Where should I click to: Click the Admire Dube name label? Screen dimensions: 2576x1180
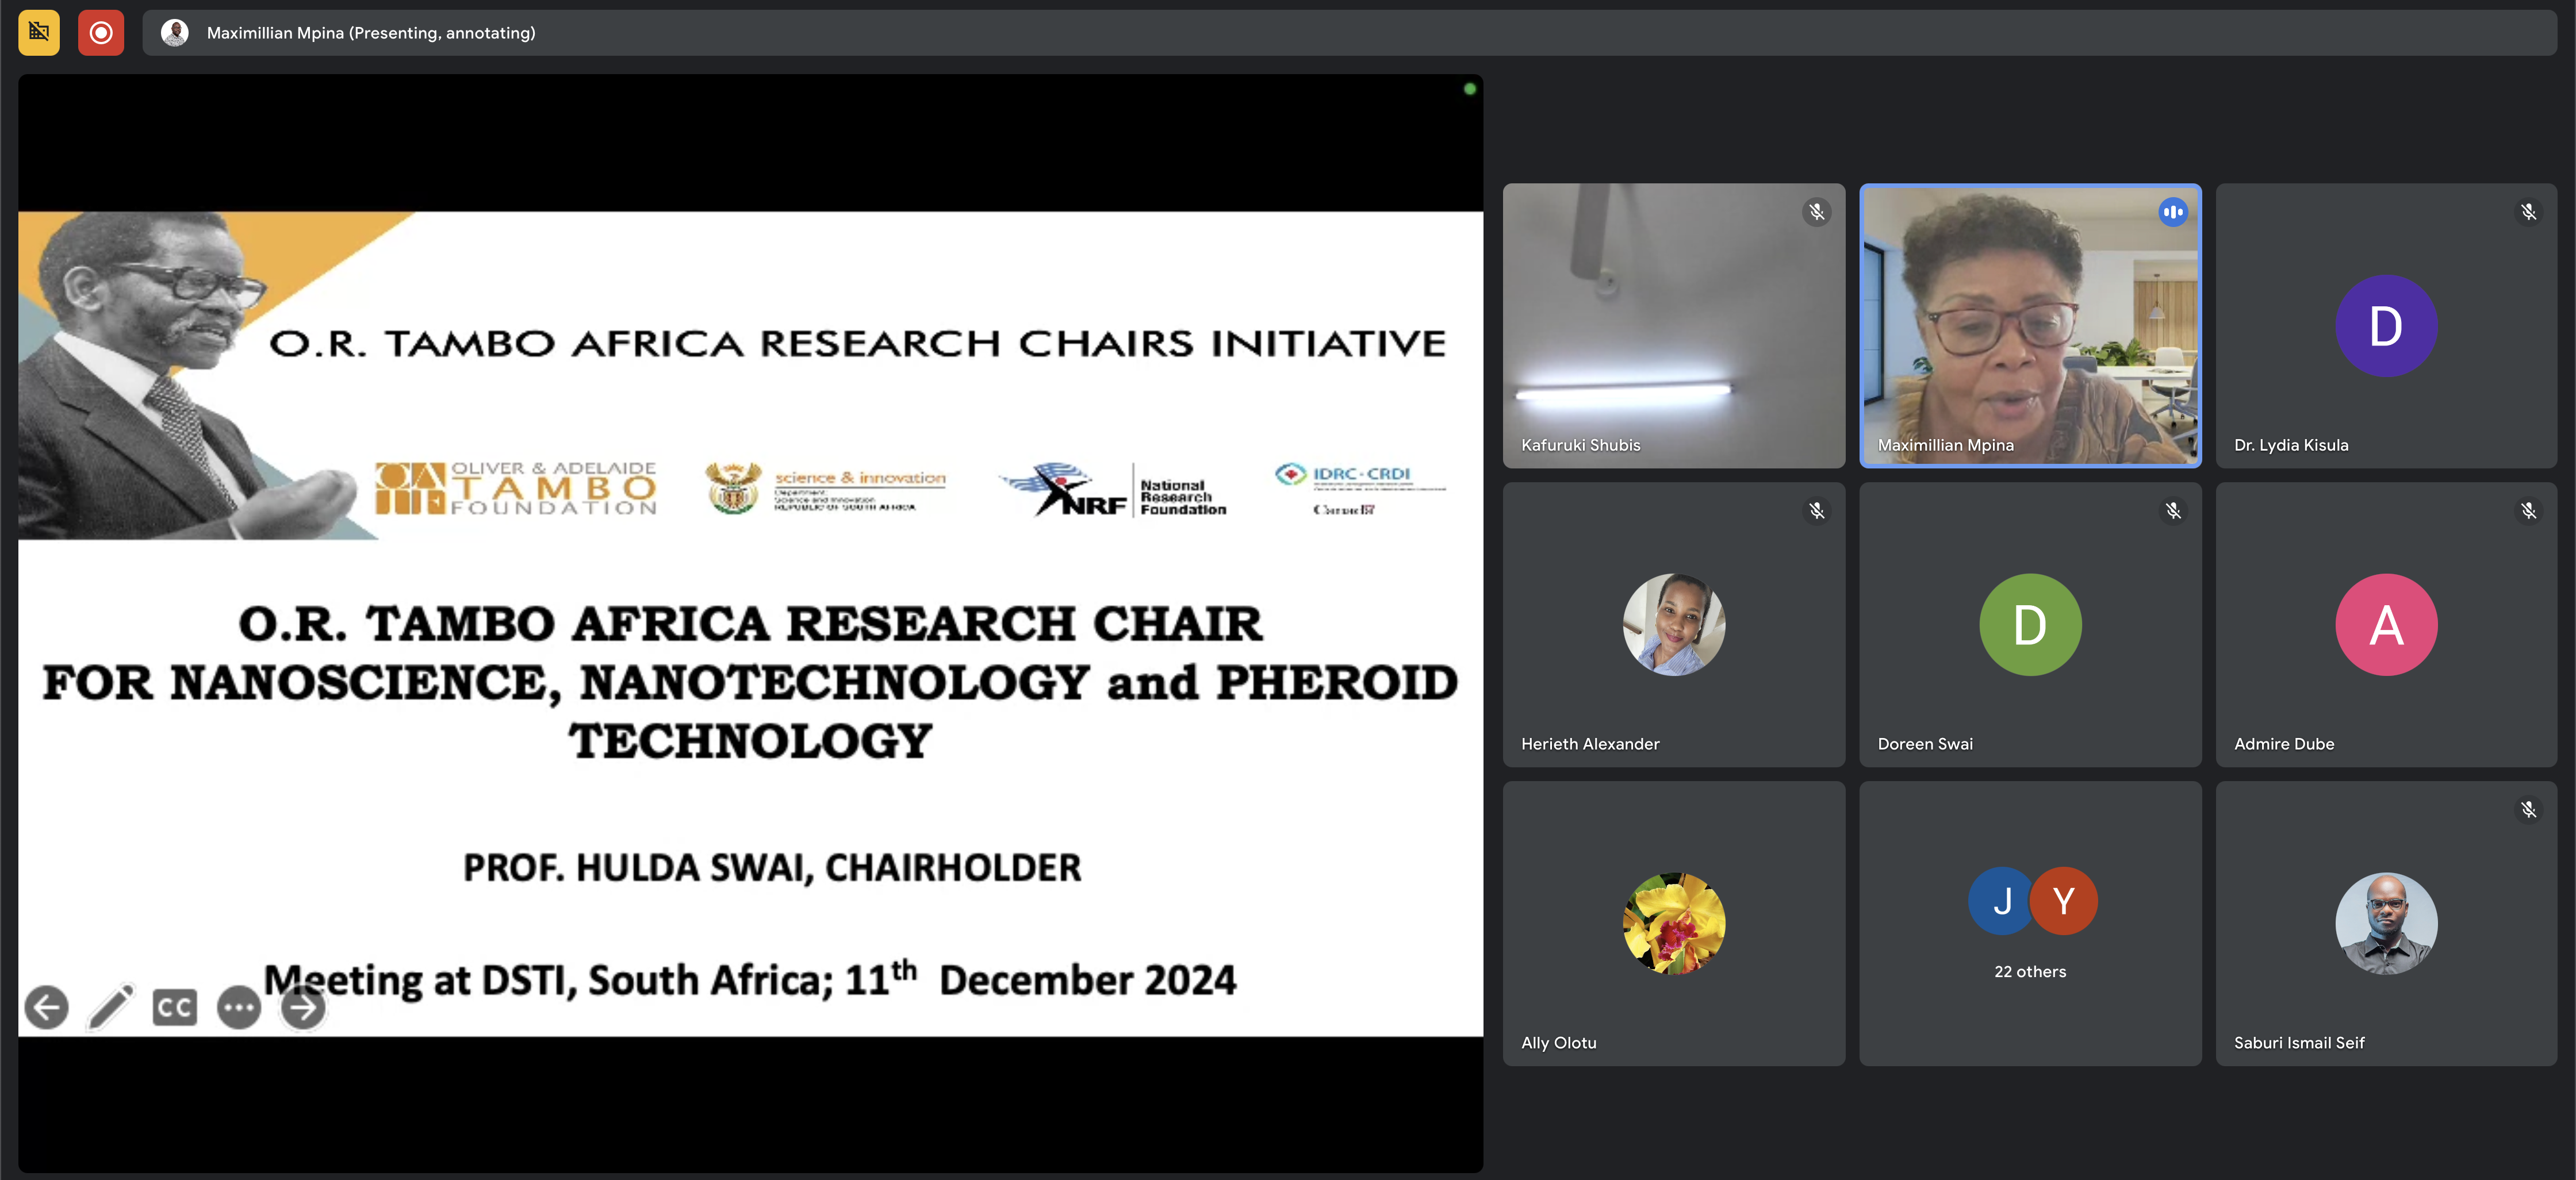(2284, 744)
